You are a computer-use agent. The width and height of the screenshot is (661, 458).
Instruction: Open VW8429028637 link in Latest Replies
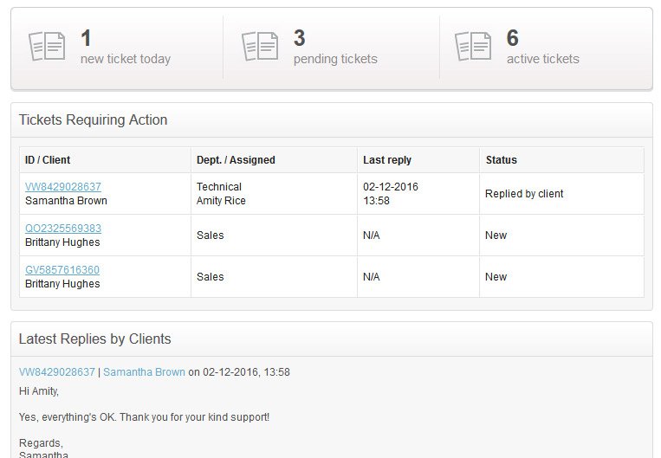(57, 372)
